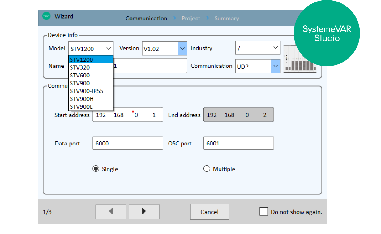This screenshot has width=381, height=234.
Task: Select STV900H model option
Action: coord(82,99)
